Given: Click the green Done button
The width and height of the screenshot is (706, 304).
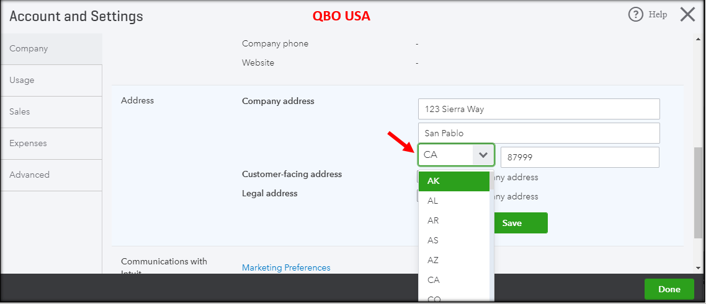Looking at the screenshot, I should (669, 289).
